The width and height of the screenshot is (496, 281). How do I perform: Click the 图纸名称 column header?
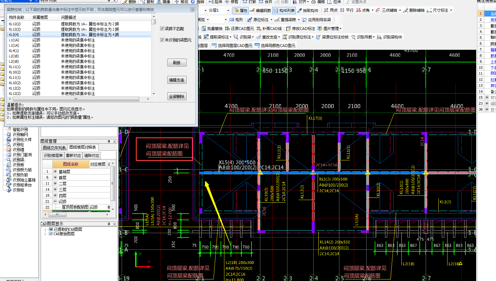71,164
